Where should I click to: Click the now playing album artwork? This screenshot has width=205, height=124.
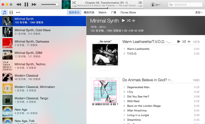coord(66,5)
